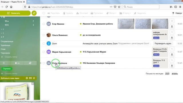Select checkbox for Elvira Kazimova email
The height and width of the screenshot is (103, 183).
[x=44, y=63]
